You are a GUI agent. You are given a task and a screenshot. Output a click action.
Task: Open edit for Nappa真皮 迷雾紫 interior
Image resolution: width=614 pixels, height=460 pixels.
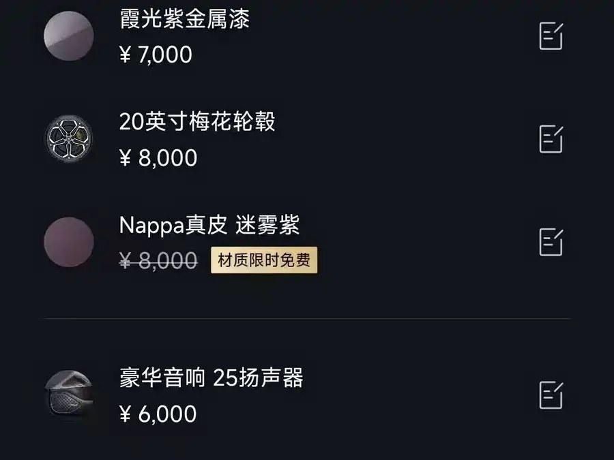coord(551,242)
